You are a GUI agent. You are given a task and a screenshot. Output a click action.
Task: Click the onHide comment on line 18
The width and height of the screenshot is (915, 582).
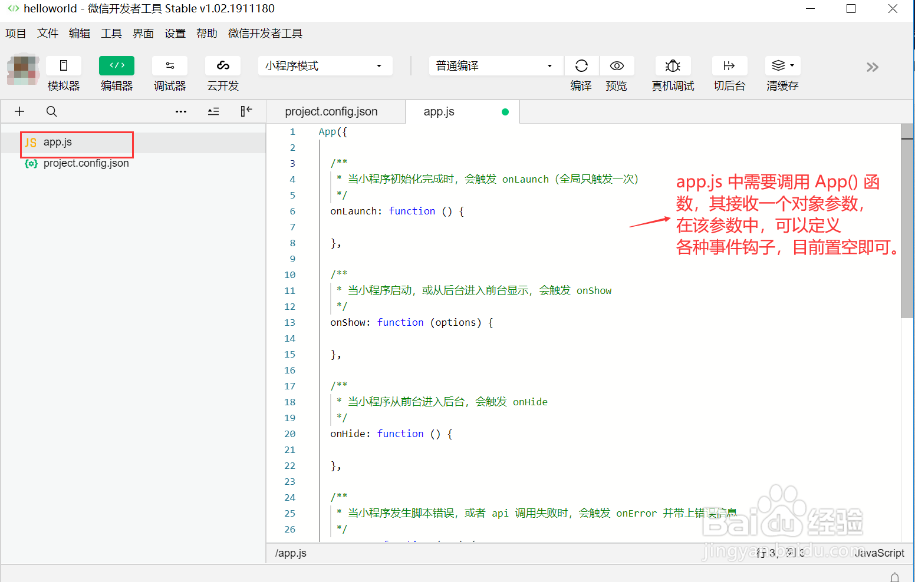point(442,402)
